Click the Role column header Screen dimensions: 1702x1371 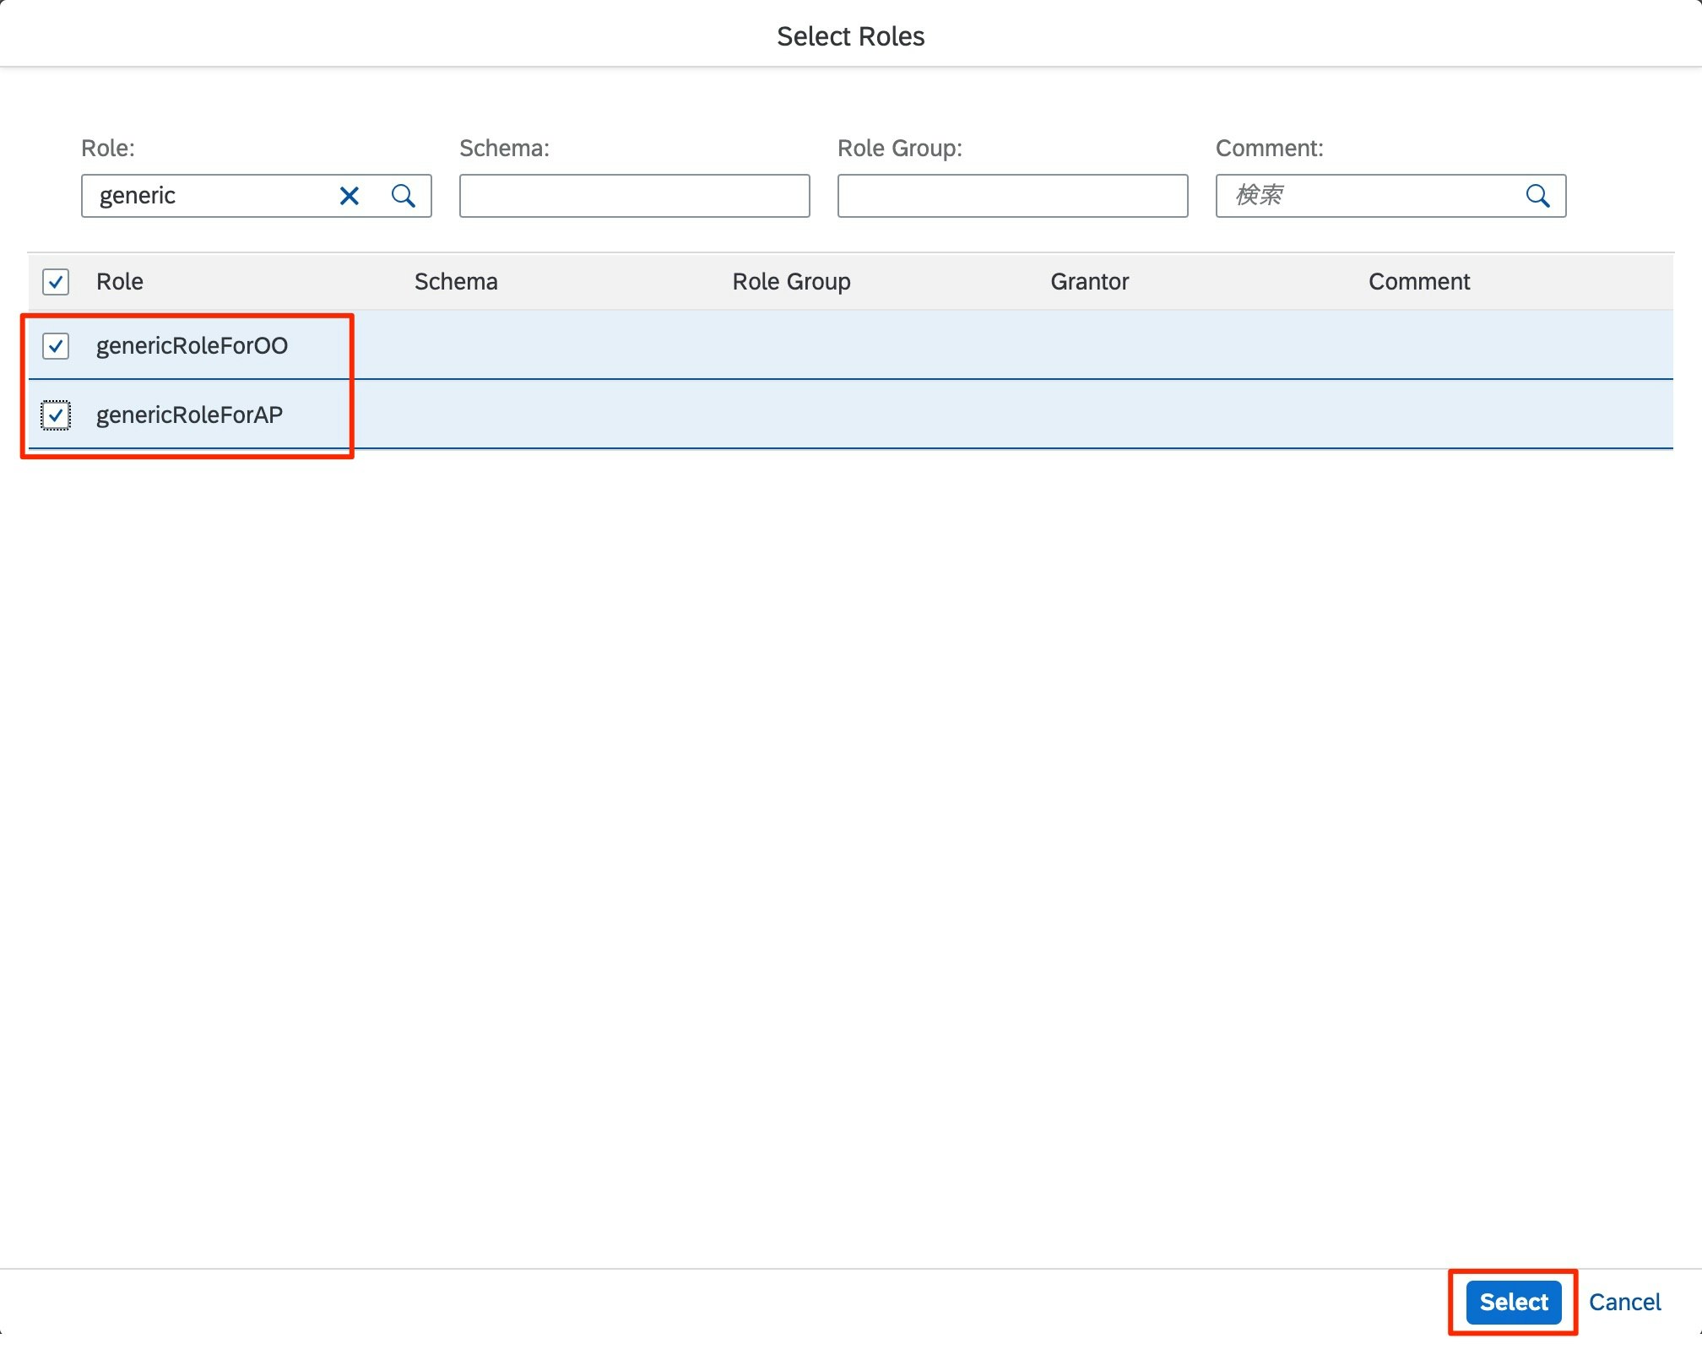[120, 281]
